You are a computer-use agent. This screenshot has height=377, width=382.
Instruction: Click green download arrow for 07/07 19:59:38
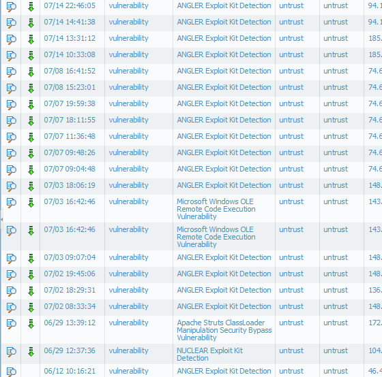click(x=31, y=105)
